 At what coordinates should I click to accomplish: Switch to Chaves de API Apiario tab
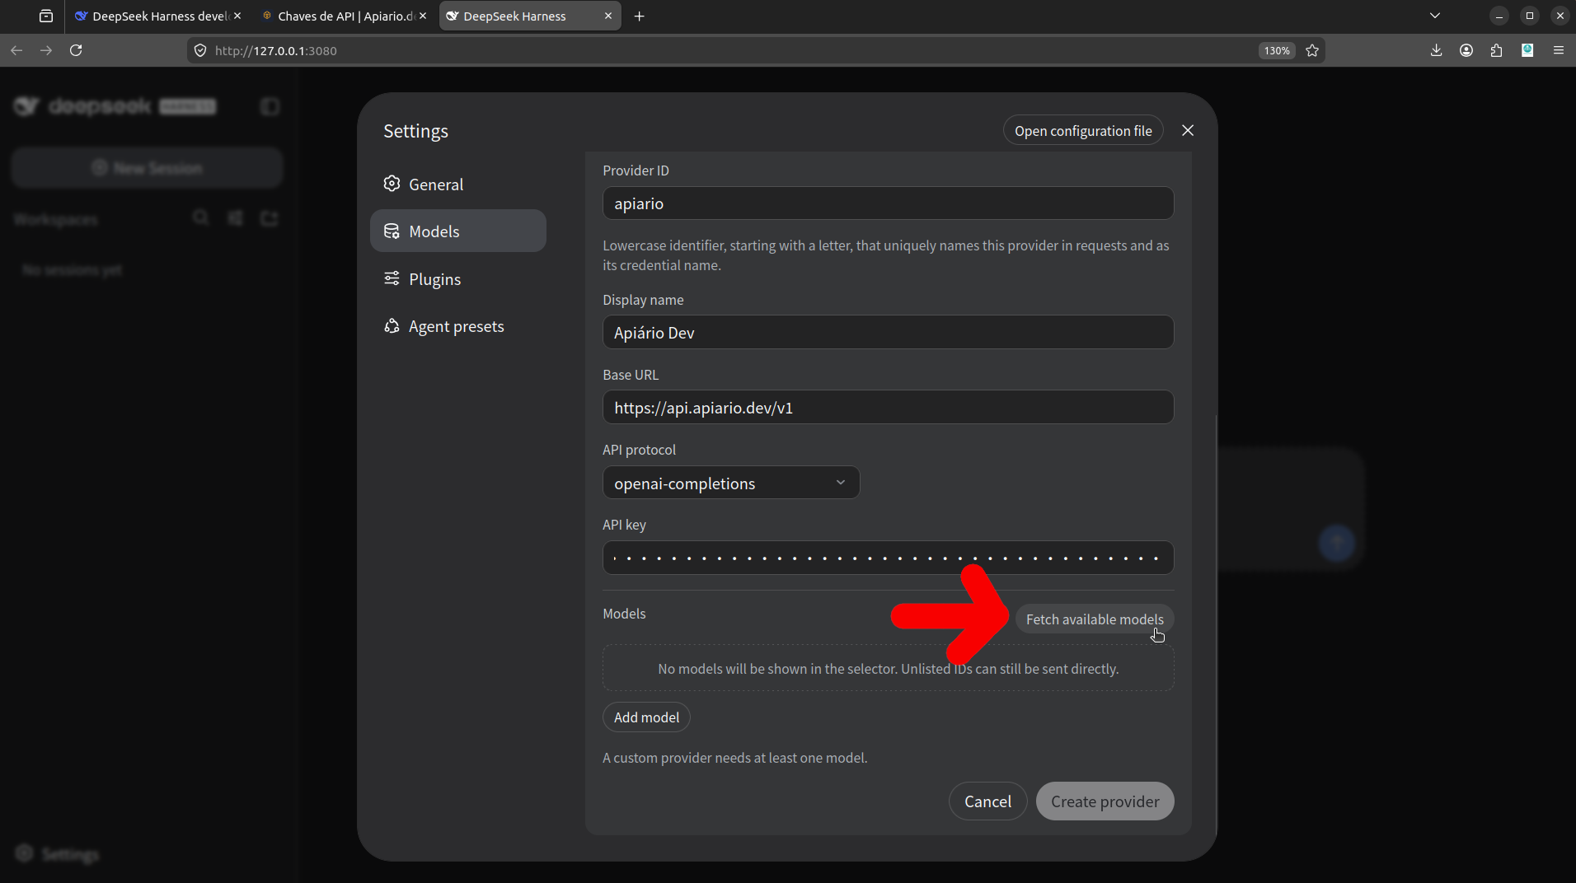[x=344, y=16]
